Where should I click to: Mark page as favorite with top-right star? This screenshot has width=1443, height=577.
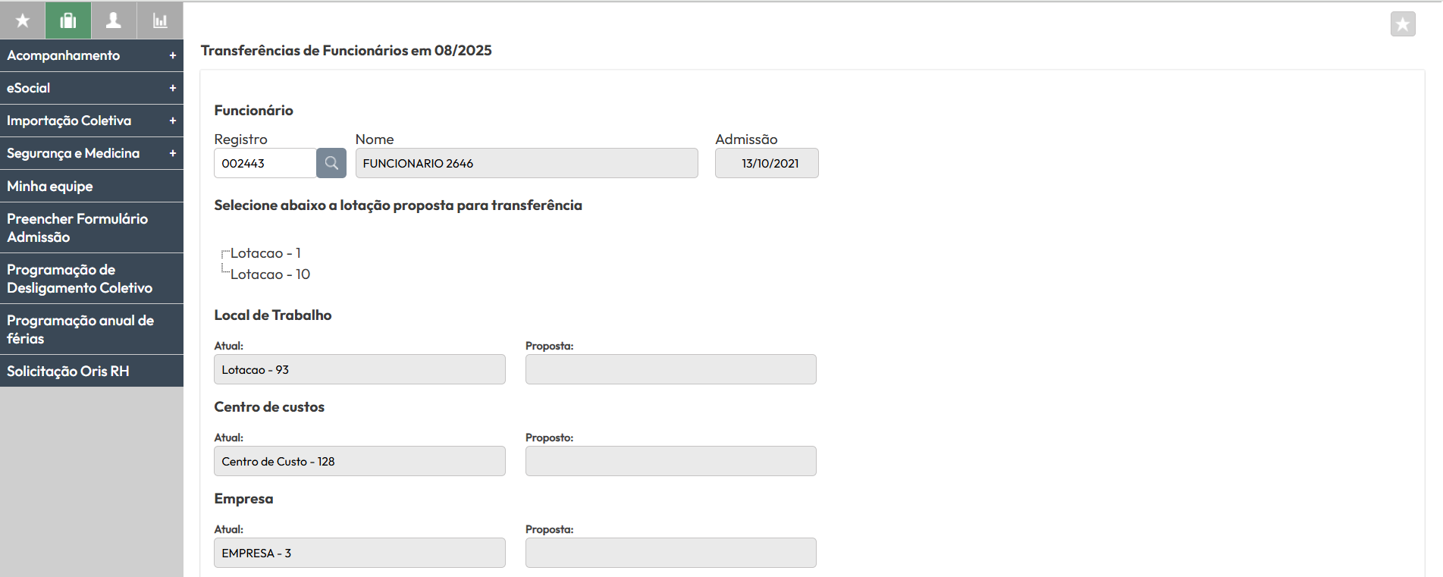click(1402, 24)
